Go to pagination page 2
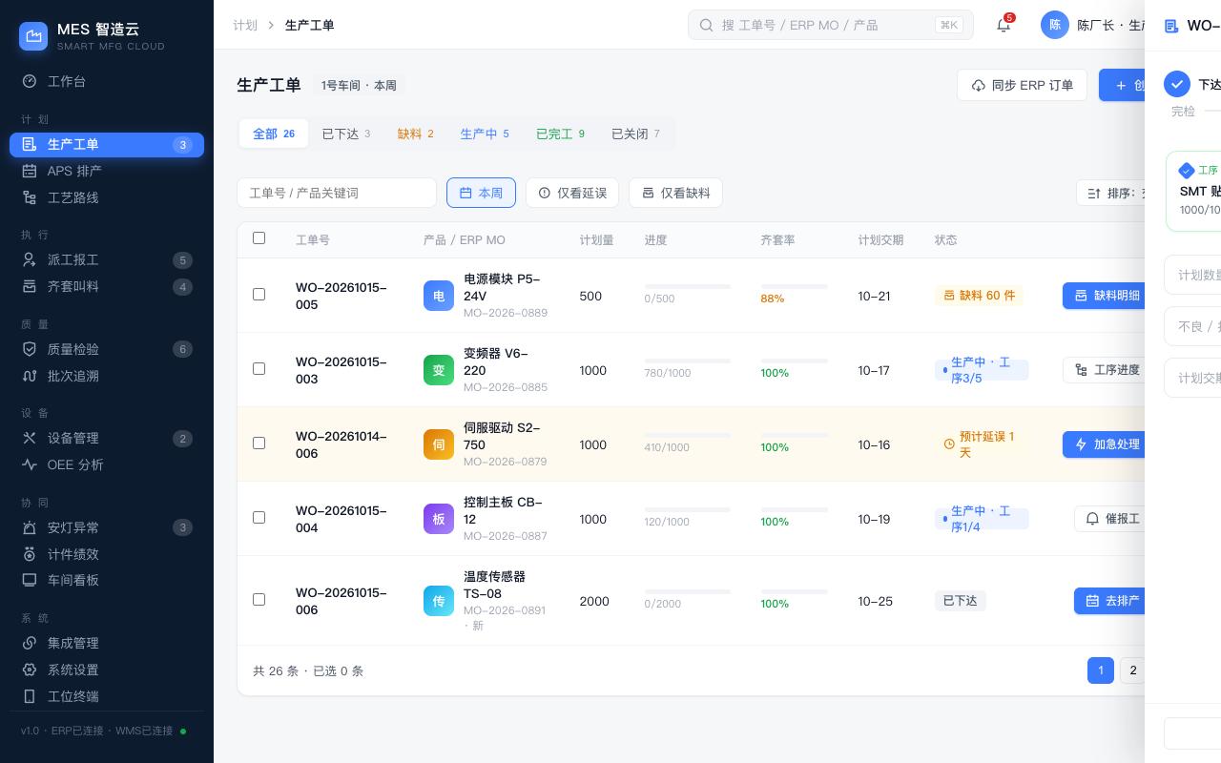1221x763 pixels. [1132, 670]
